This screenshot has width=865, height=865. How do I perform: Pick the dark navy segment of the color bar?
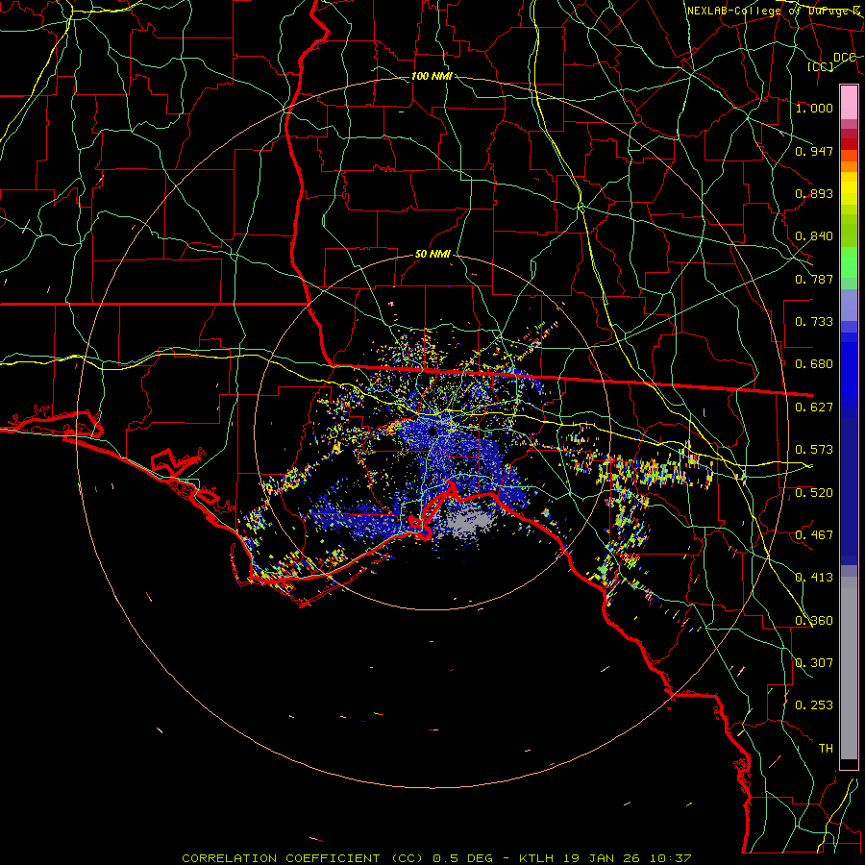coord(849,488)
